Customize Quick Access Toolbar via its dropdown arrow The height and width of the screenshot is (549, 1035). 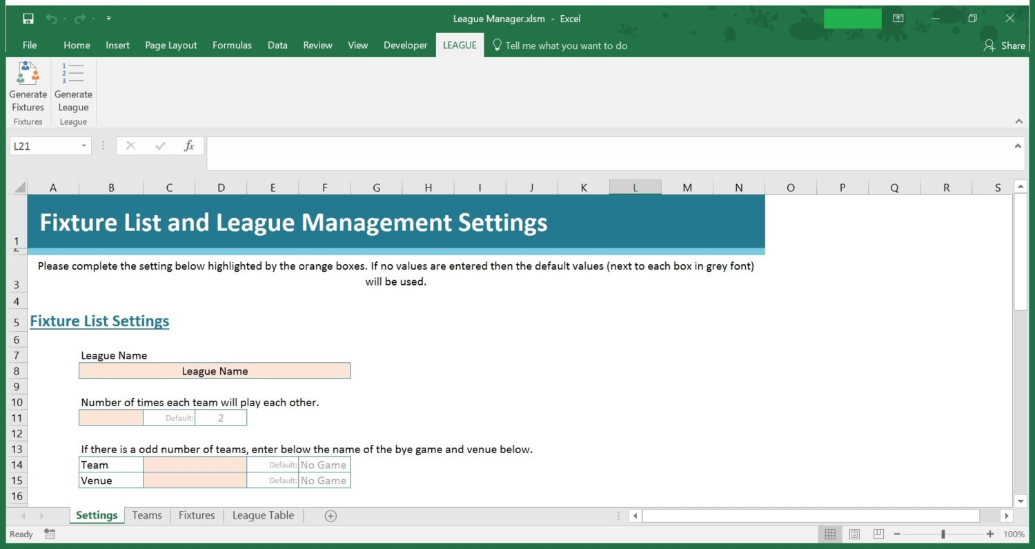109,19
